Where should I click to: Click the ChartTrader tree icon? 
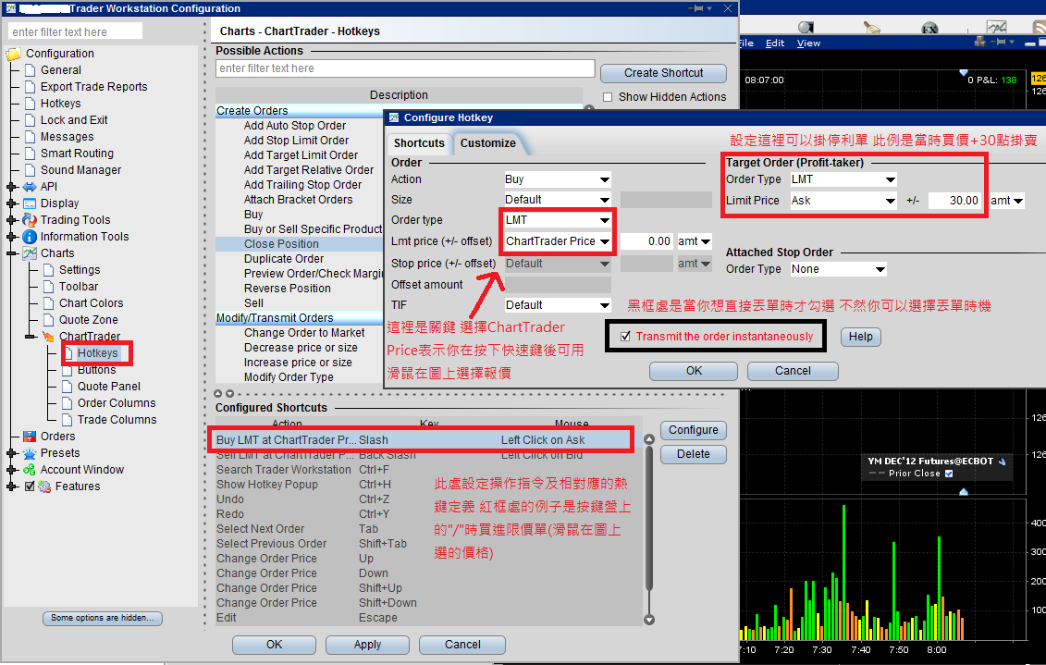pos(48,336)
